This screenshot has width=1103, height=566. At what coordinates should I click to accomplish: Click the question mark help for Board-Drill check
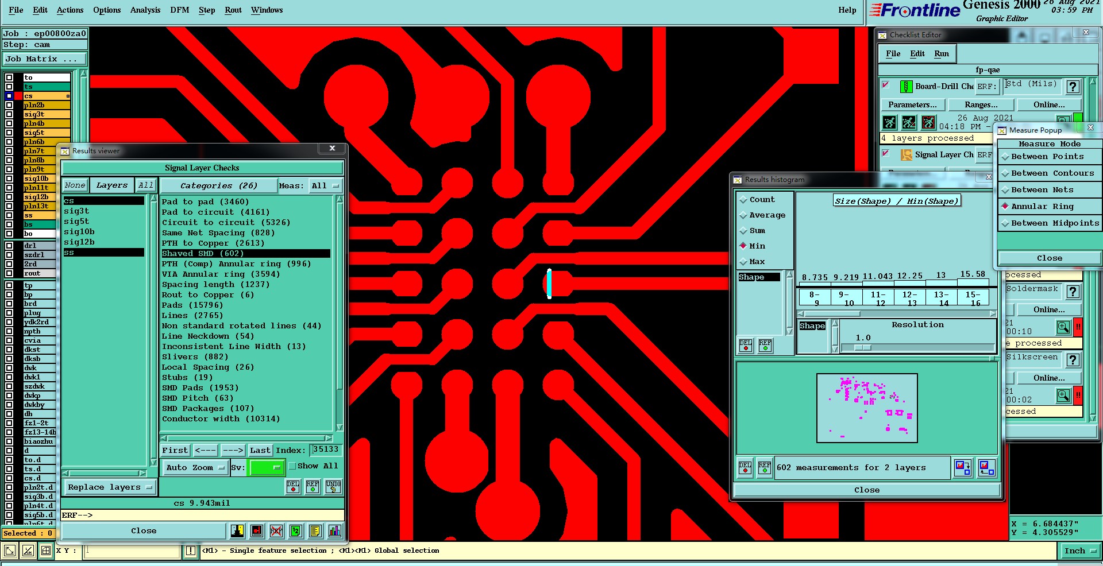[1072, 87]
